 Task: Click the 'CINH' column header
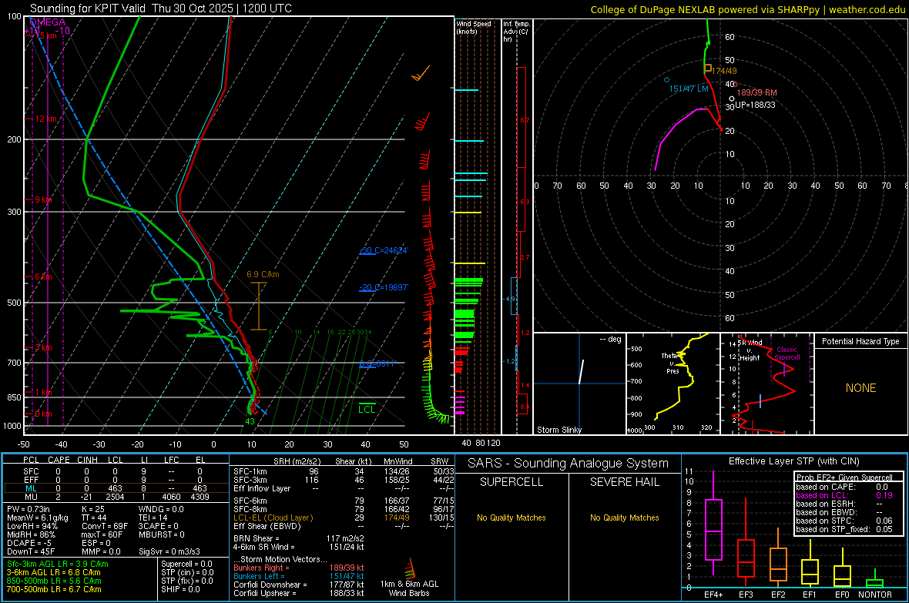[87, 460]
